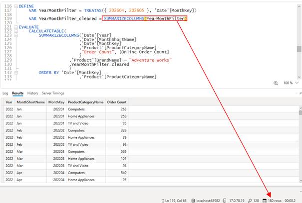This screenshot has height=203, width=302.
Task: Place cursor on YearMonthFilter_cleared in line 130
Action: click(x=100, y=64)
